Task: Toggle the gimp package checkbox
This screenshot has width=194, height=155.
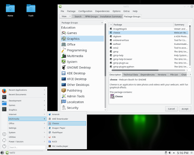Action: pos(111,52)
